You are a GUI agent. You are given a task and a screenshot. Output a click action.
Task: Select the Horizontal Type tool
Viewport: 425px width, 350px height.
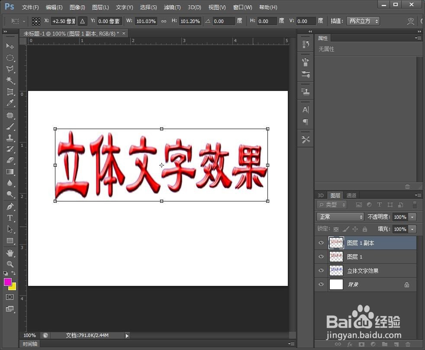[x=10, y=218]
